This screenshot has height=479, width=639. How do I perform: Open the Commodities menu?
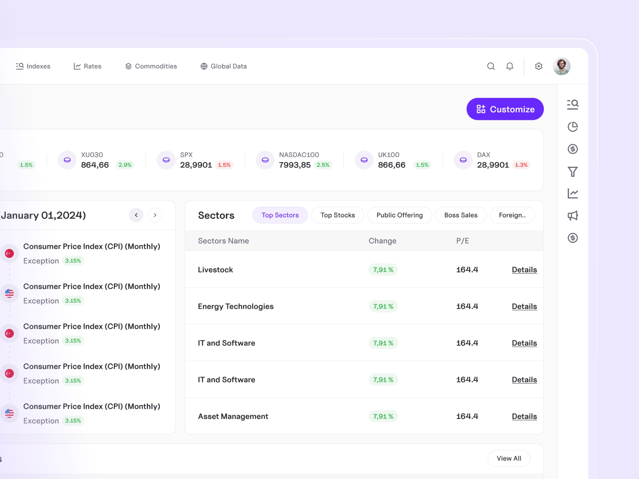point(151,67)
